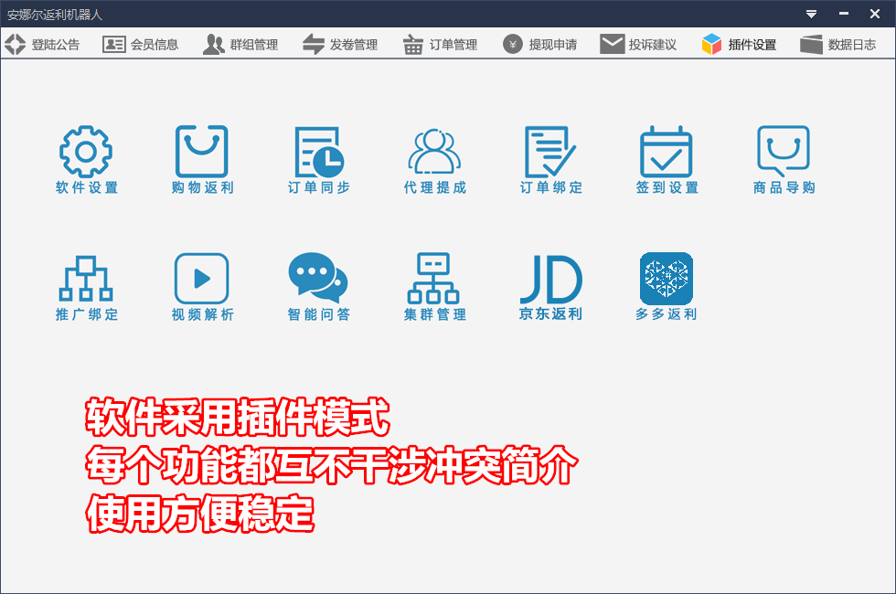Click the 商品导购 shopping guide icon
Image resolution: width=896 pixels, height=594 pixels.
coord(784,152)
